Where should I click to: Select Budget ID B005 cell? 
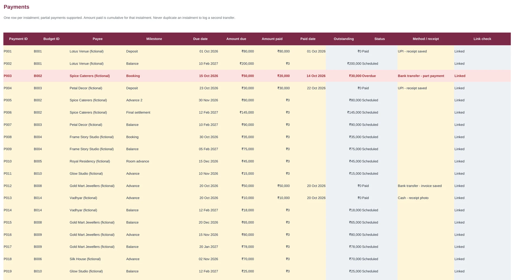point(51,161)
